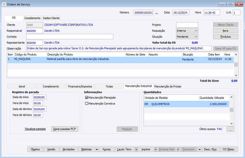Click the Gerar paradas PCP button

65,129
